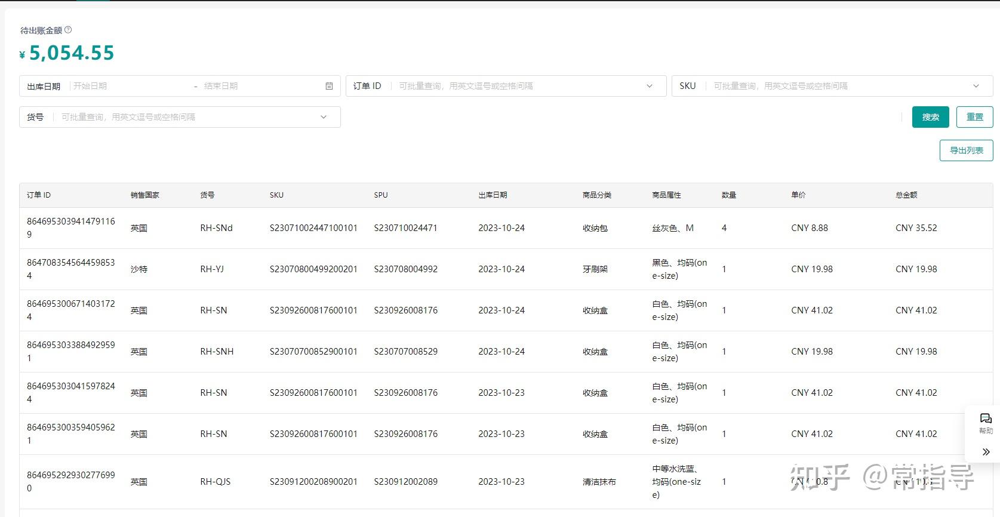The width and height of the screenshot is (1000, 517).
Task: Select order ID 8646953039414791169
Action: pos(71,227)
